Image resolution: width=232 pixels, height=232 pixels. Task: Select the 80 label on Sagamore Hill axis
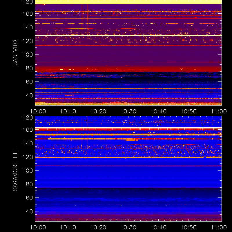(x=29, y=184)
